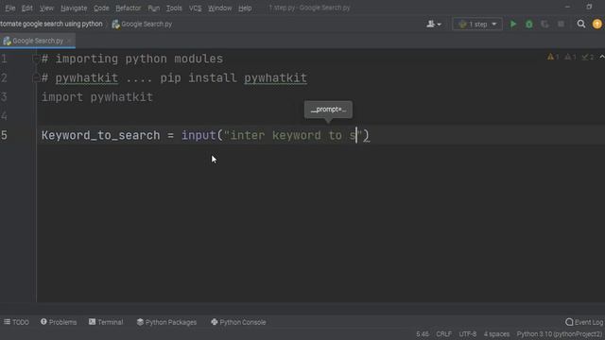Click the Stop process icon
The width and height of the screenshot is (605, 340).
(561, 24)
